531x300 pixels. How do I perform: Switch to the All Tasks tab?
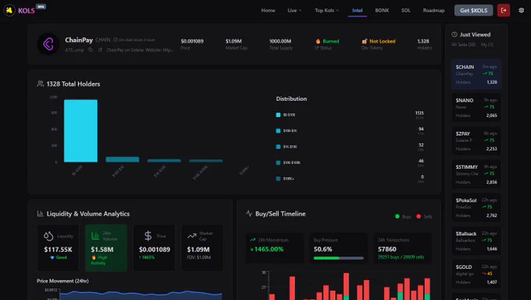[463, 45]
